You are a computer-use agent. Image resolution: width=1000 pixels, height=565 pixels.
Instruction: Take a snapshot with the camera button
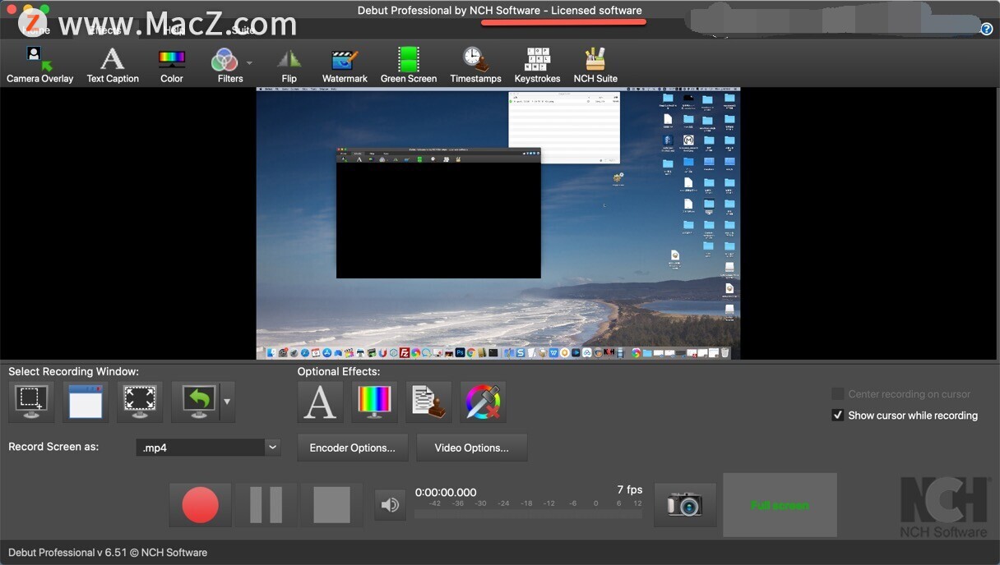coord(685,504)
